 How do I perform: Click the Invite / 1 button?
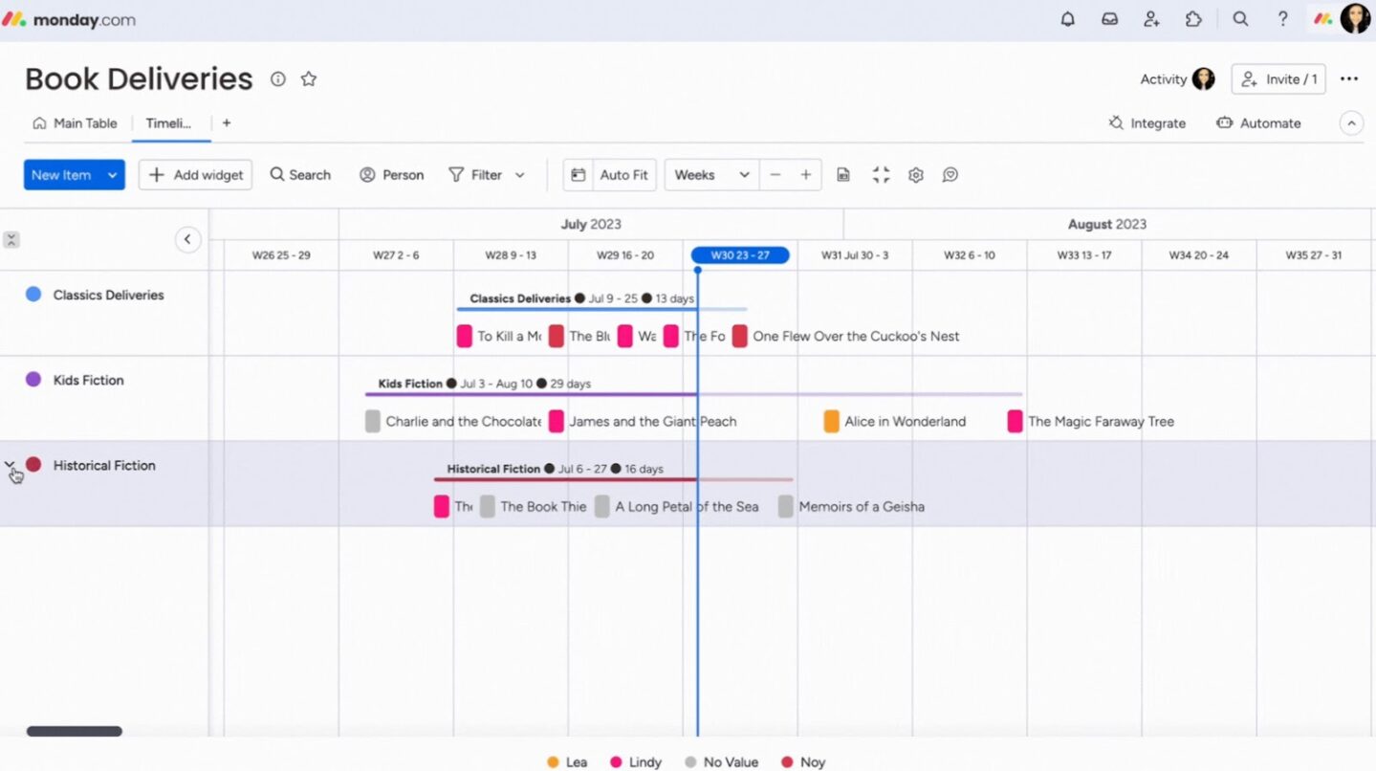tap(1278, 79)
